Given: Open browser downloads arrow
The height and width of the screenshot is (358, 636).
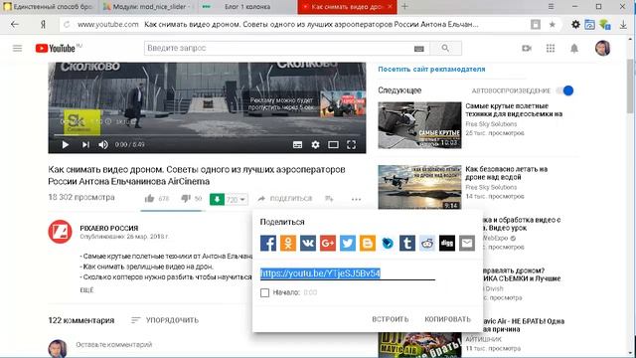Looking at the screenshot, I should coord(623,25).
